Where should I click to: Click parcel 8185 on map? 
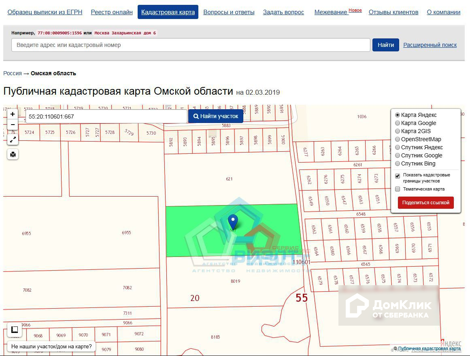click(215, 337)
